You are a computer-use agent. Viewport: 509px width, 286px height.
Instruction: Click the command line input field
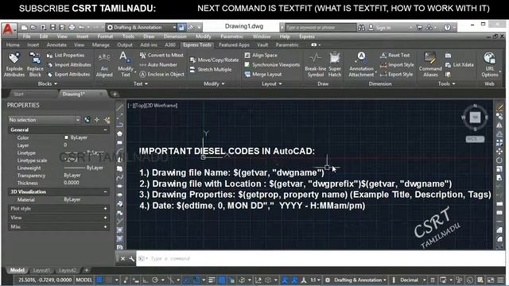[320, 258]
